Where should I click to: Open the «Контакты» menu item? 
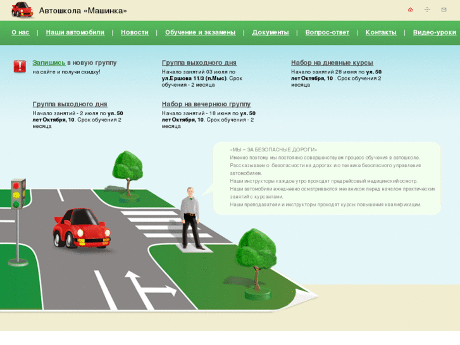[381, 32]
